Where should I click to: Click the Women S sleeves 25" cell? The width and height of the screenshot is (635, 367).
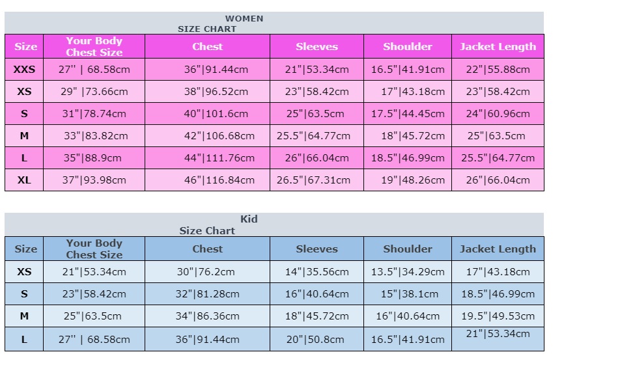tap(317, 114)
